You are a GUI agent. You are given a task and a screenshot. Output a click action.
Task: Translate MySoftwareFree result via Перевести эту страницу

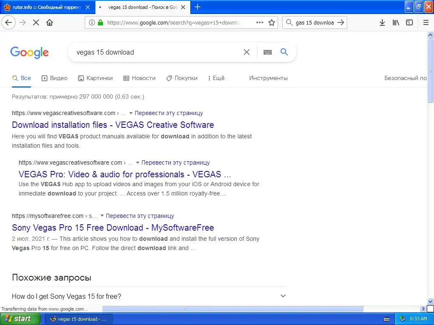tap(140, 216)
